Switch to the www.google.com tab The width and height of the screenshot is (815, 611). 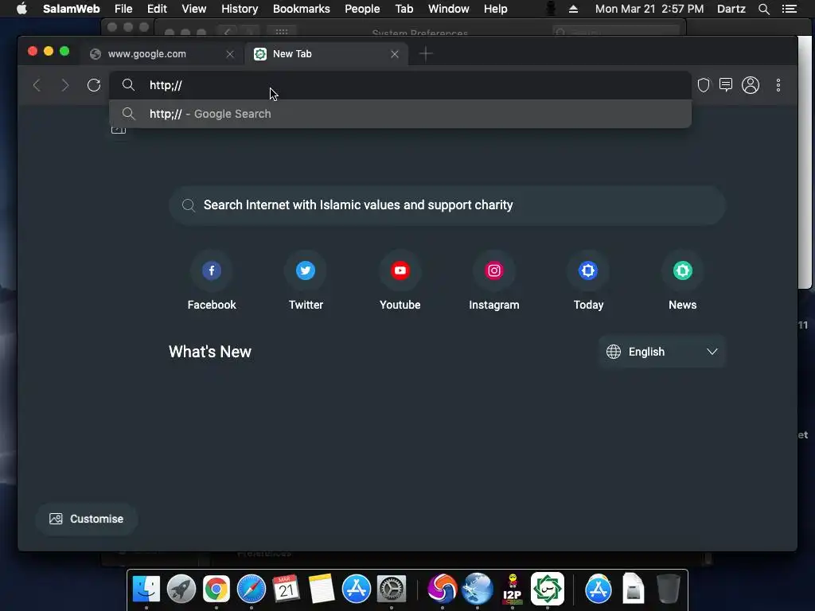pos(162,54)
